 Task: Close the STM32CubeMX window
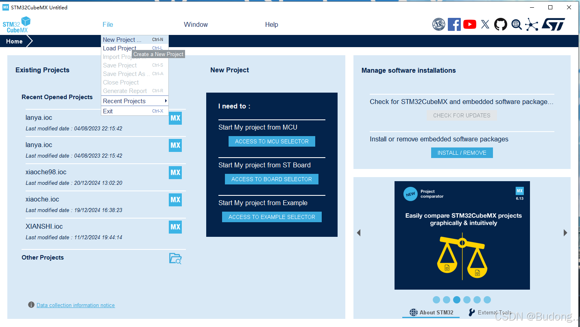tap(569, 7)
